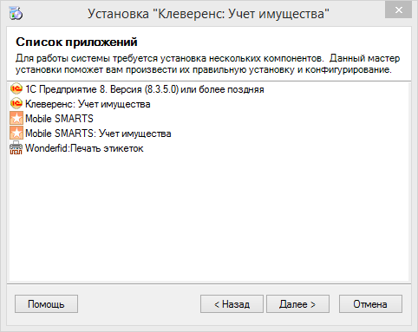Click the Список приложений heading

(x=76, y=42)
